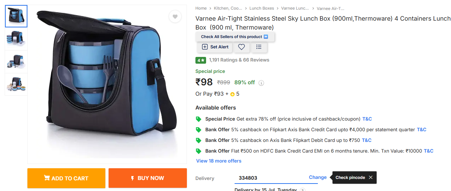Image resolution: width=451 pixels, height=191 pixels.
Task: Click the Change pincode link
Action: (x=318, y=177)
